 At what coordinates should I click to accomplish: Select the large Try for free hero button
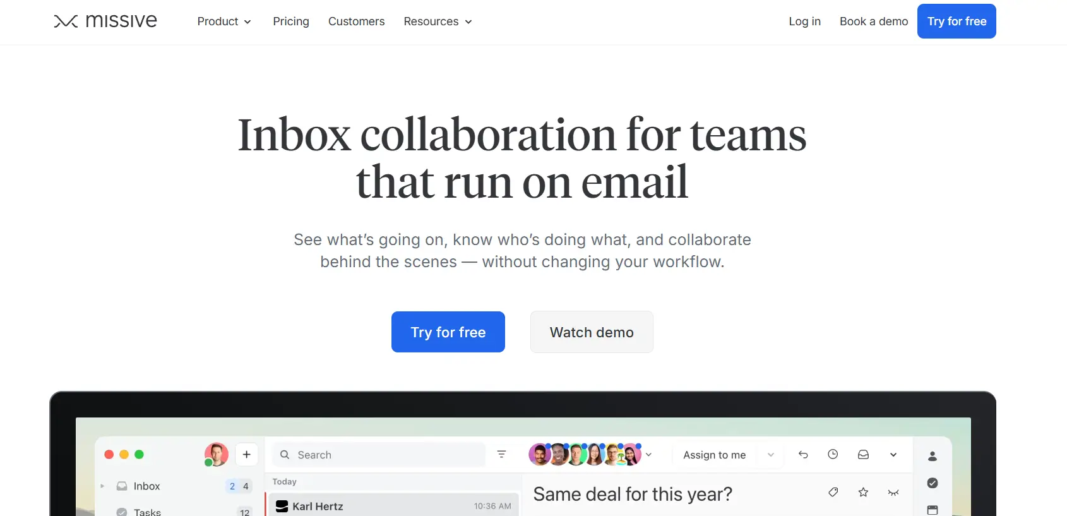click(448, 332)
